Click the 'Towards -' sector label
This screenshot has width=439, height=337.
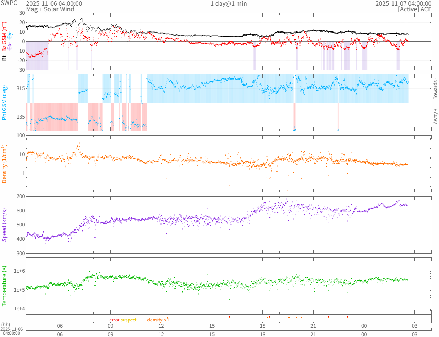435,88
